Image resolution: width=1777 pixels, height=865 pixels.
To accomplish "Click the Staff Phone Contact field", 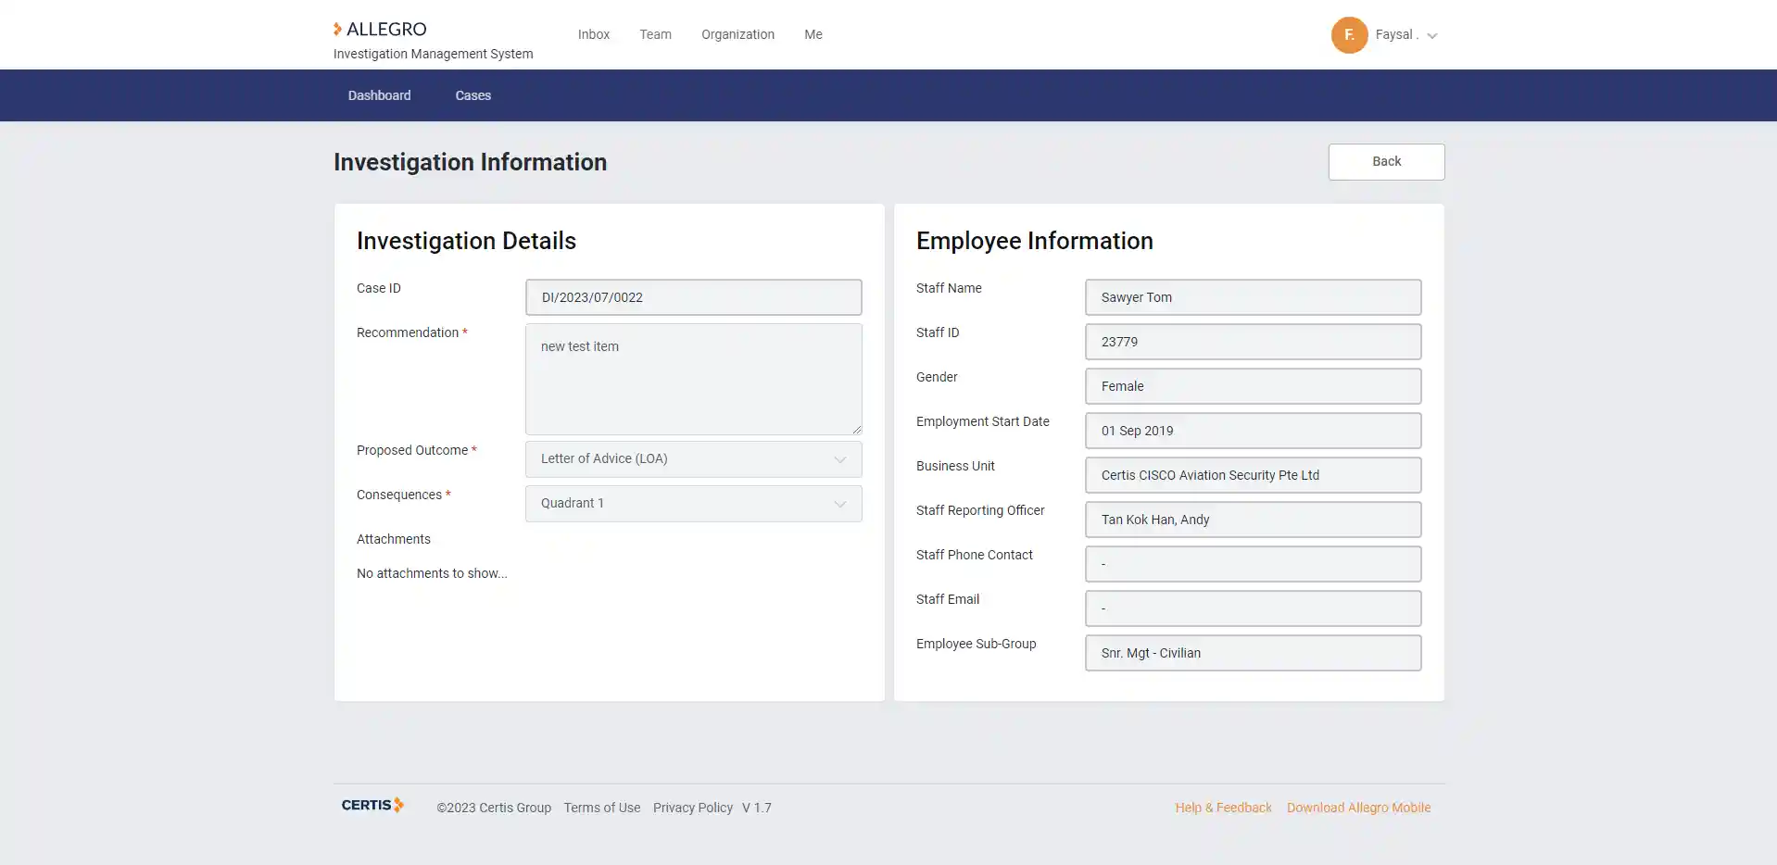I will [x=1253, y=564].
